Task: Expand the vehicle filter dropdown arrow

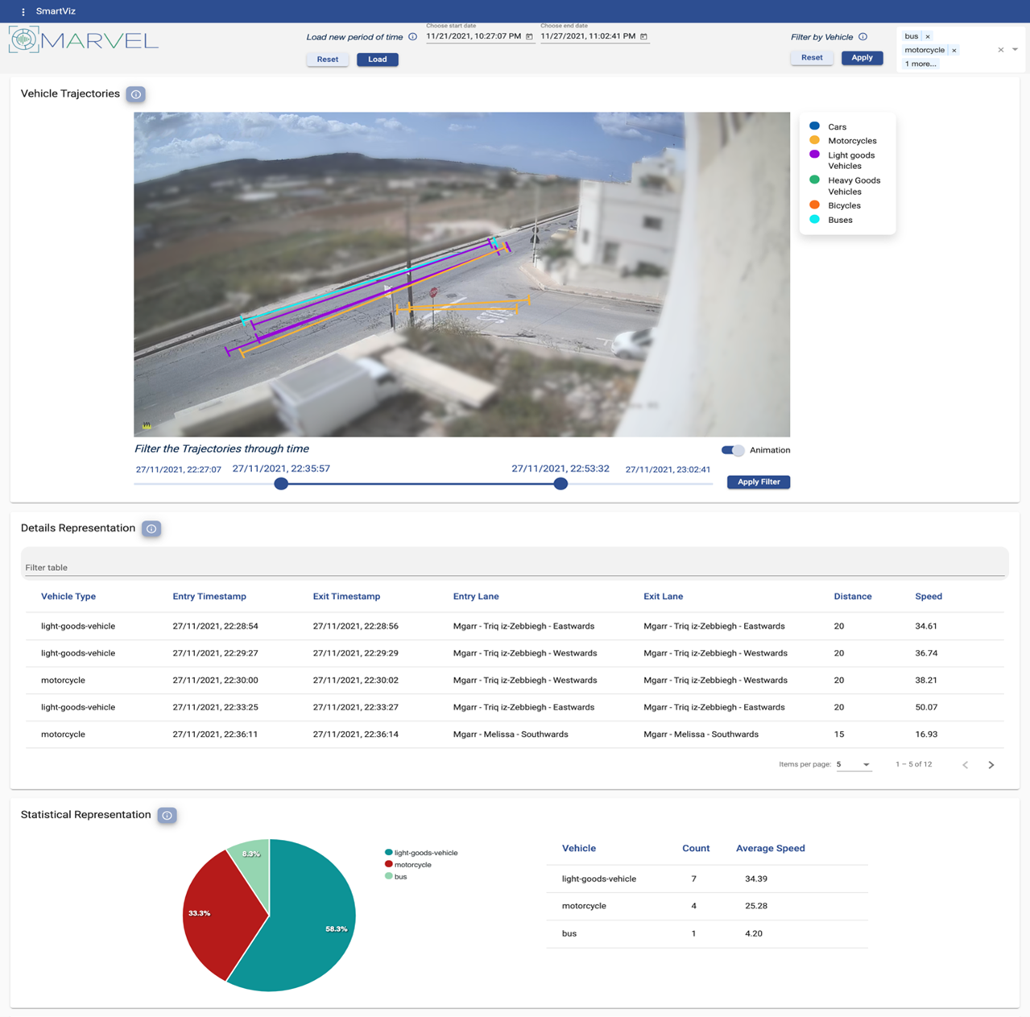Action: [1015, 50]
